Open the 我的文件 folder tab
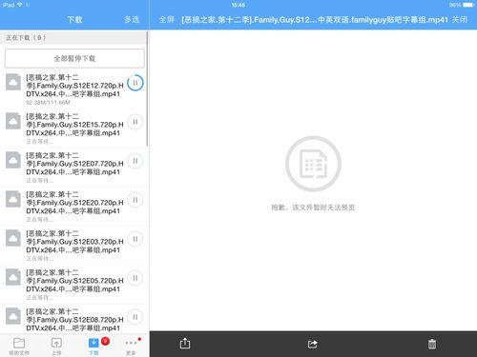 pyautogui.click(x=19, y=347)
